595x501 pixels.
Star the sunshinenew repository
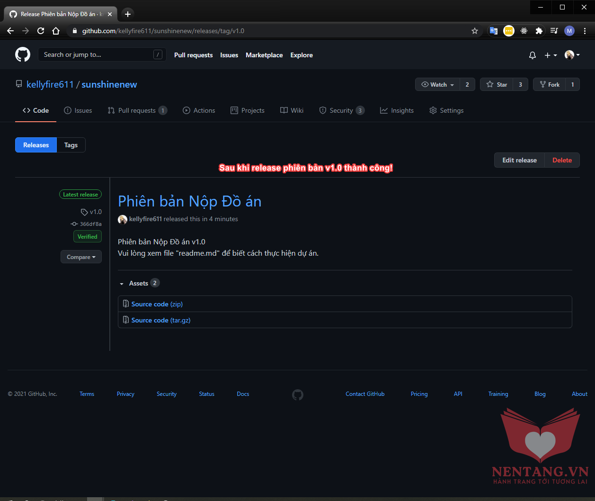coord(497,84)
